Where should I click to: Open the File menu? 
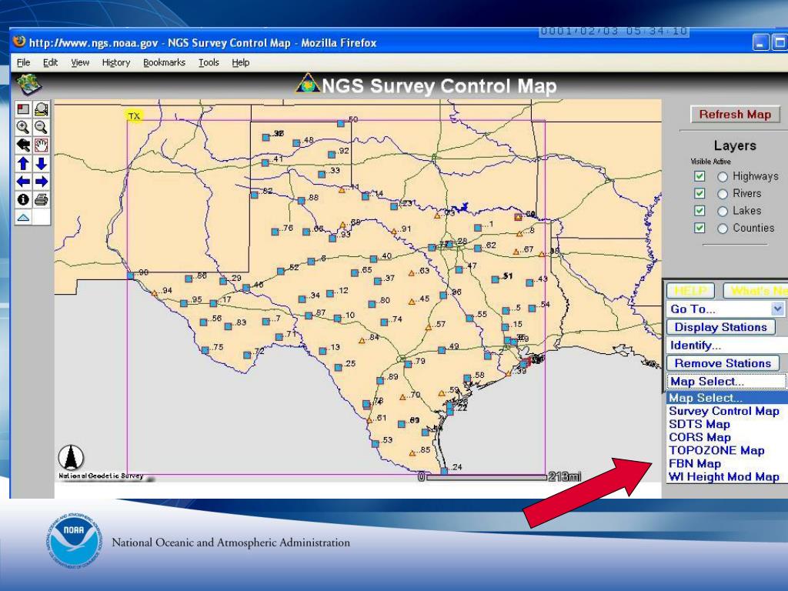coord(24,62)
